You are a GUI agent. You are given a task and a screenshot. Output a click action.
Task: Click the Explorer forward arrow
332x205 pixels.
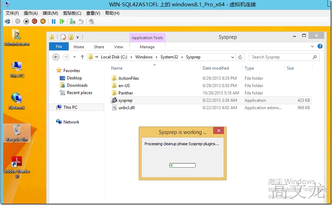tap(66, 57)
